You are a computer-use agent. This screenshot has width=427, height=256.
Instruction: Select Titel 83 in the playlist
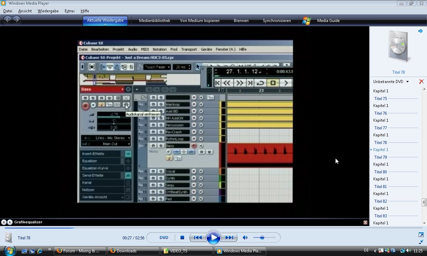(381, 216)
